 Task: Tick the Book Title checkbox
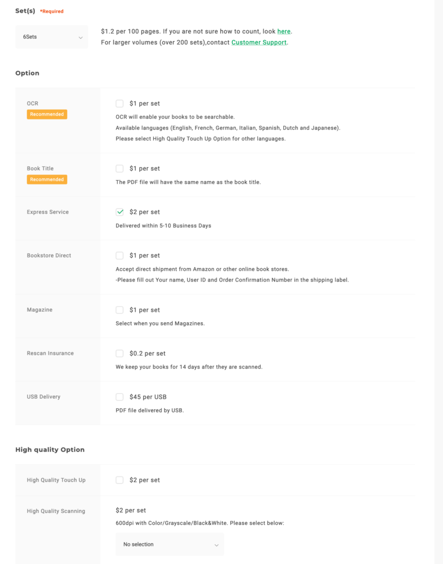pyautogui.click(x=120, y=169)
